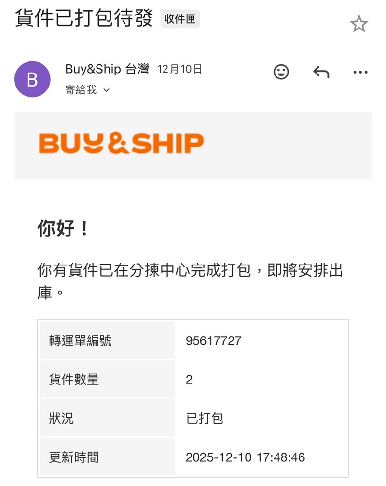Tap the 12月10日 date text
This screenshot has width=386, height=486.
pos(179,69)
